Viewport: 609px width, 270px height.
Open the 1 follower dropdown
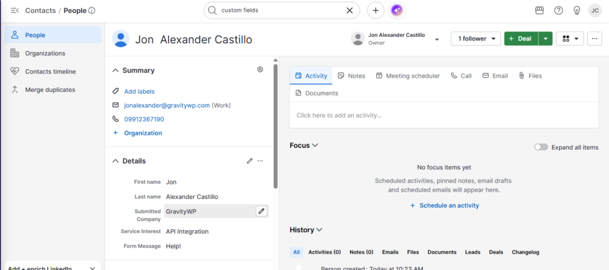point(476,39)
